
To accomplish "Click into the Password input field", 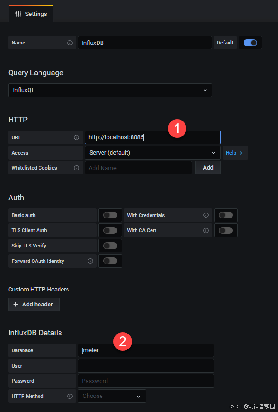I will [x=146, y=381].
